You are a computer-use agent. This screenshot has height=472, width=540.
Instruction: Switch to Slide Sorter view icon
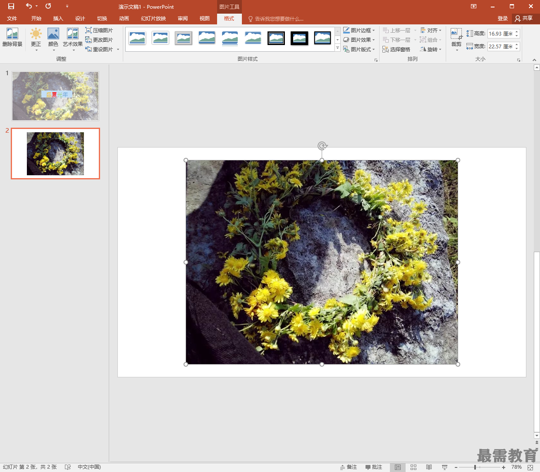click(x=413, y=467)
